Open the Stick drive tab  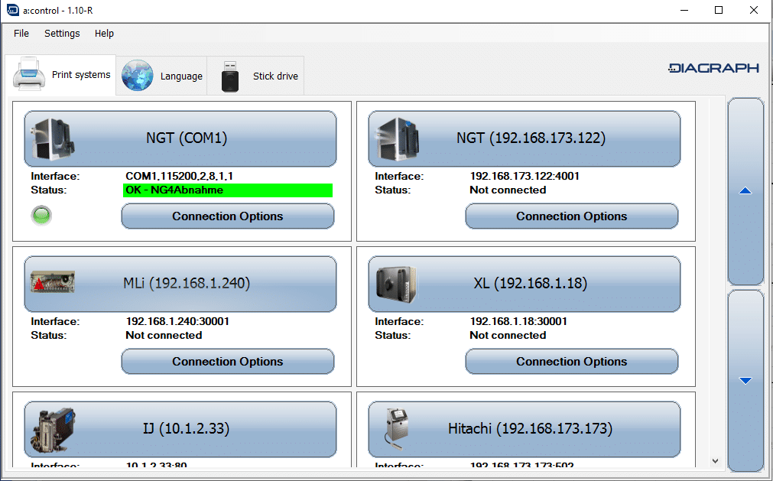tap(255, 76)
